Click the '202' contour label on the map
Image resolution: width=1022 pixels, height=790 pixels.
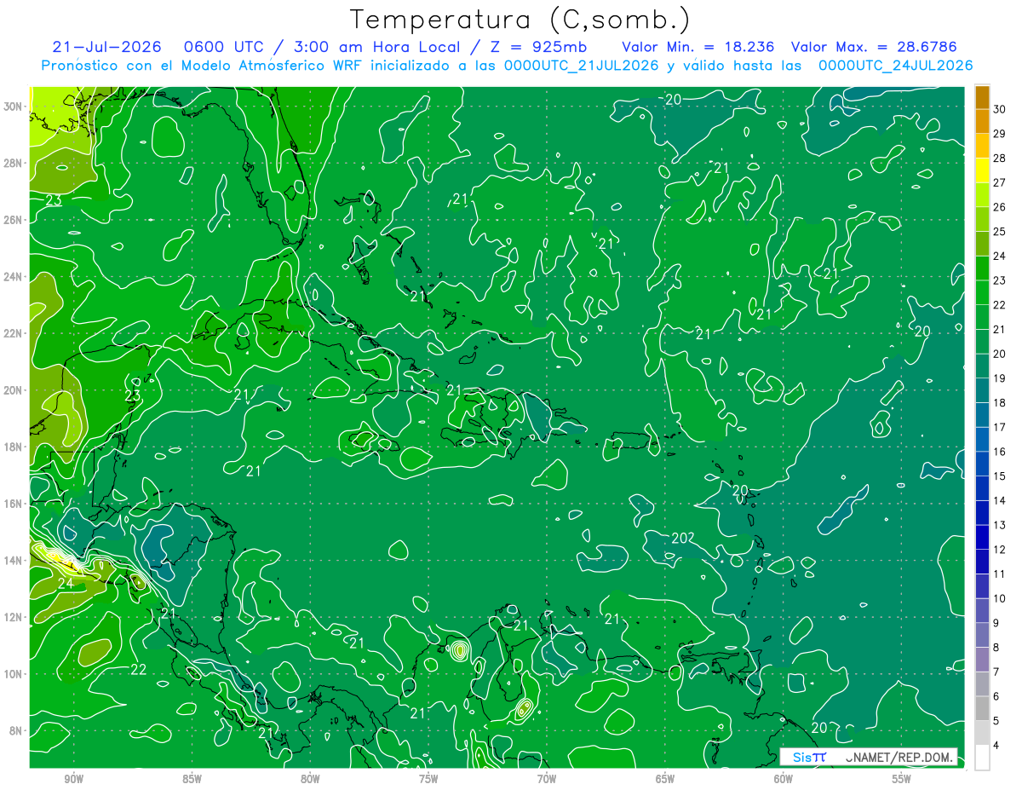coord(684,538)
